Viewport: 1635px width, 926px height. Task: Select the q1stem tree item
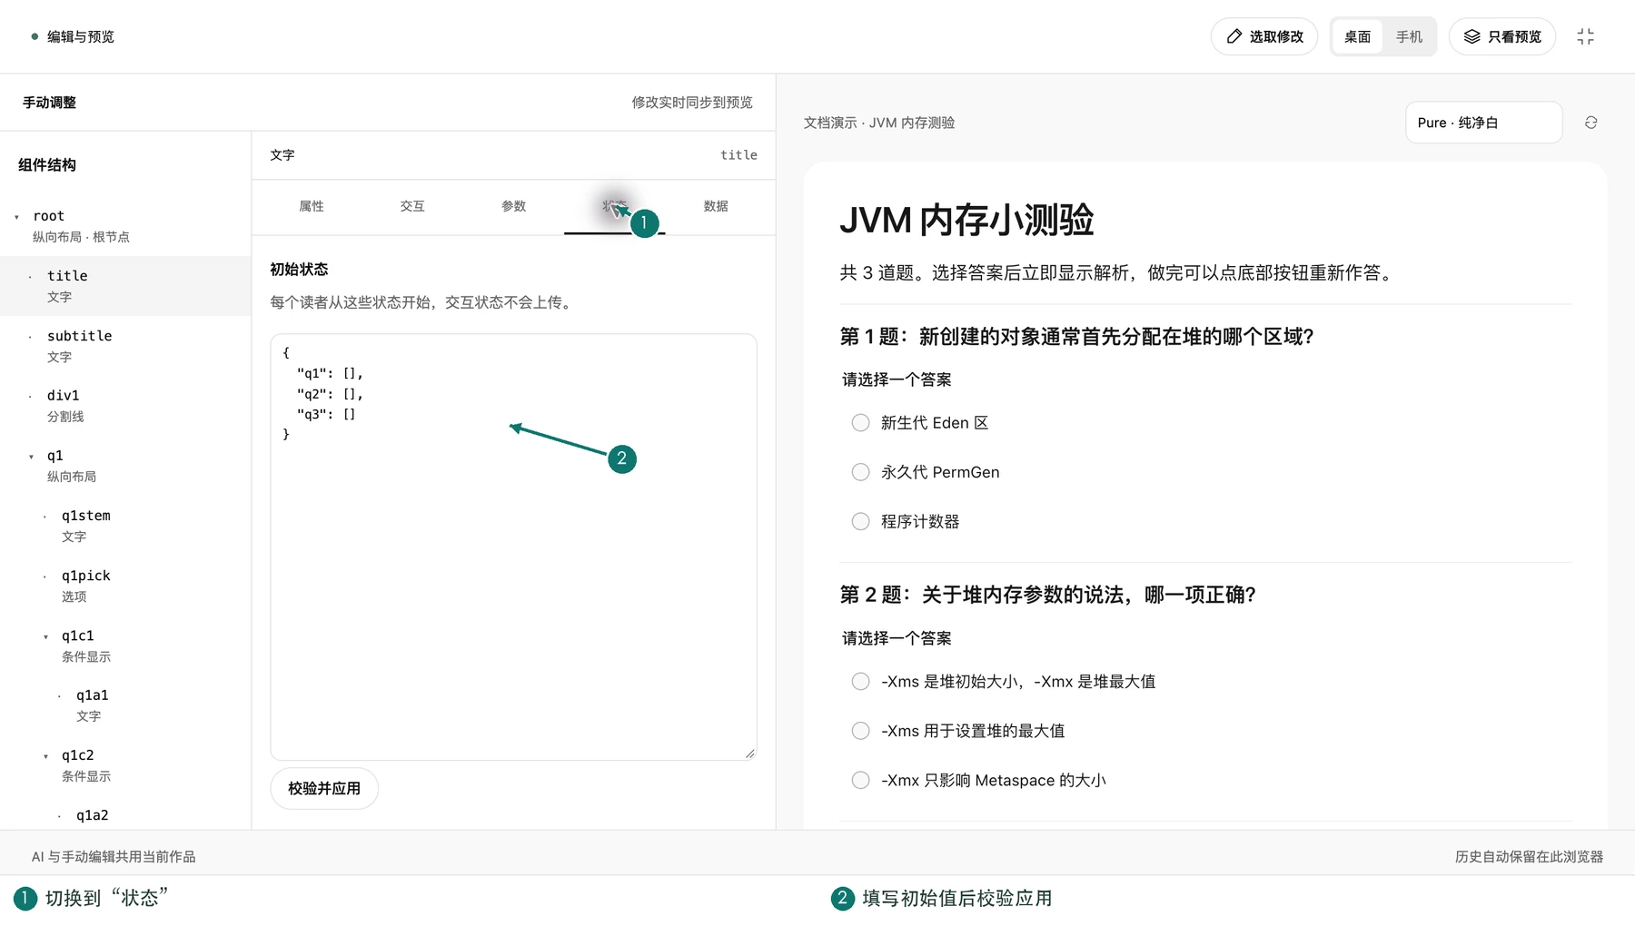[125, 526]
